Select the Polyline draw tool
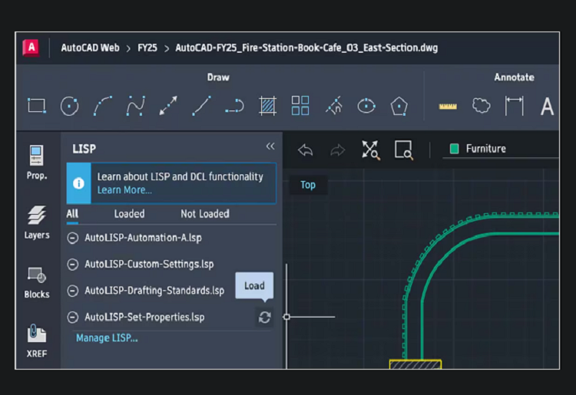 click(x=235, y=106)
